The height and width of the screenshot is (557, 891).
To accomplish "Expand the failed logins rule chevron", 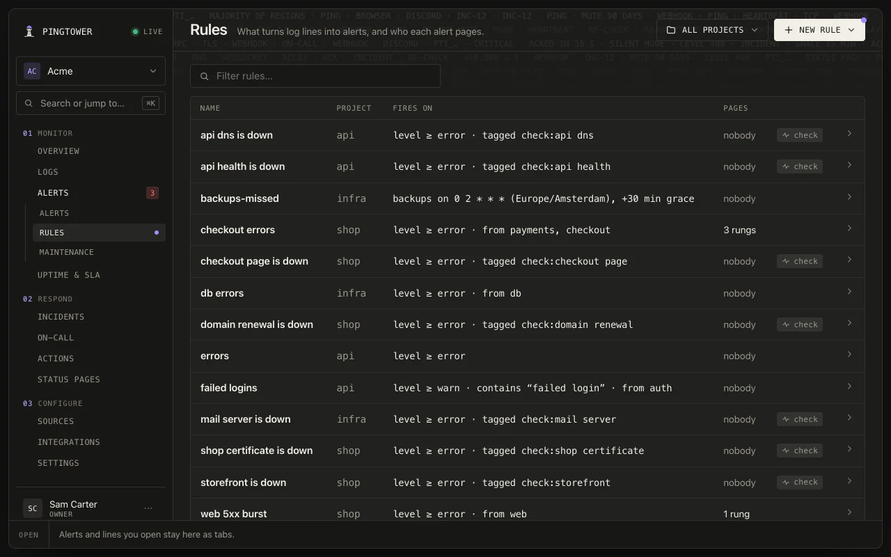I will pyautogui.click(x=849, y=386).
